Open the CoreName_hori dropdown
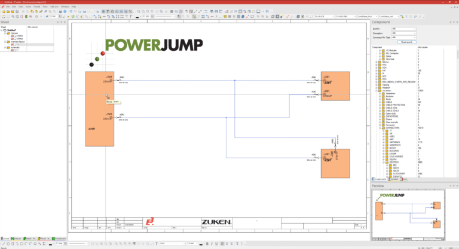The image size is (459, 249). click(367, 16)
